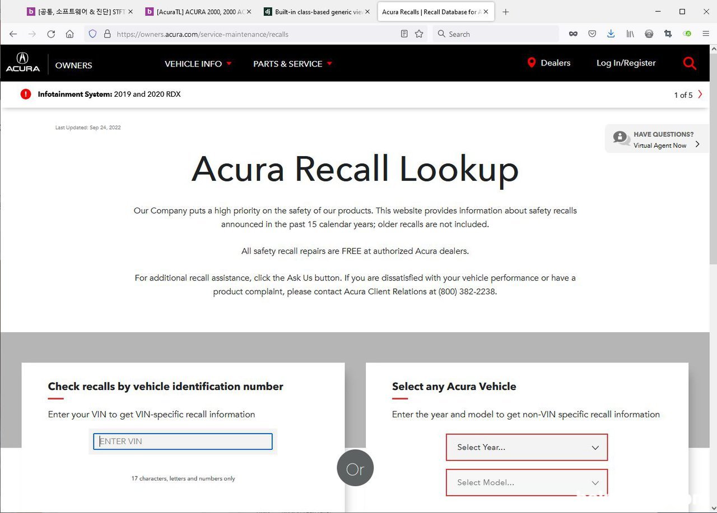Click 'Enter your VIN to get VIN-specific' text
Viewport: 717px width, 513px height.
point(151,415)
